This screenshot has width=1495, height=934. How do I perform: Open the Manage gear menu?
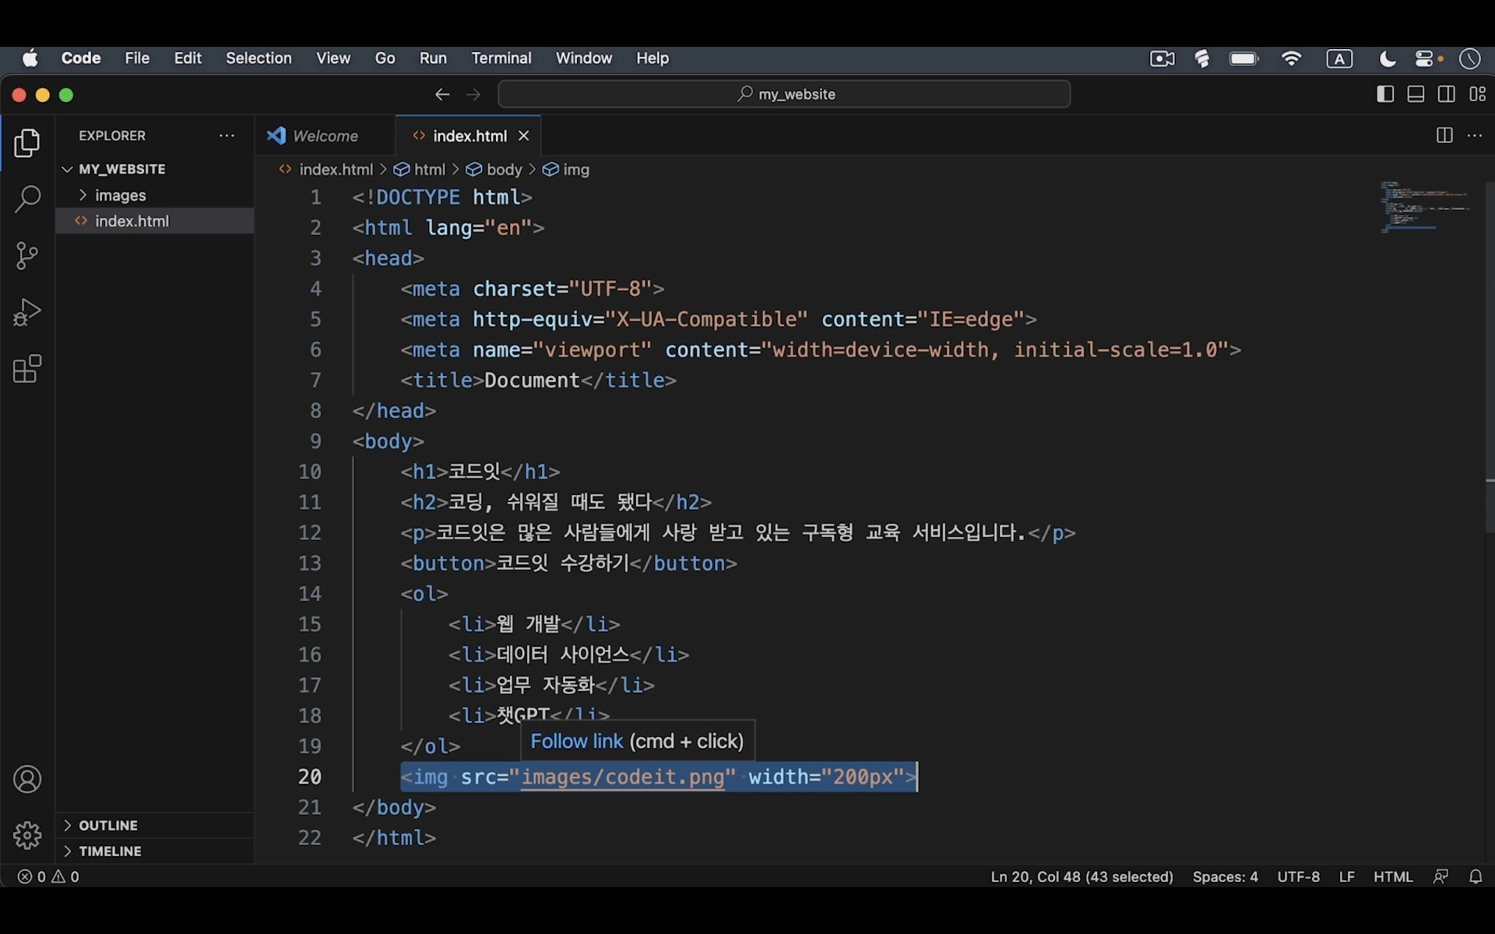[x=27, y=835]
